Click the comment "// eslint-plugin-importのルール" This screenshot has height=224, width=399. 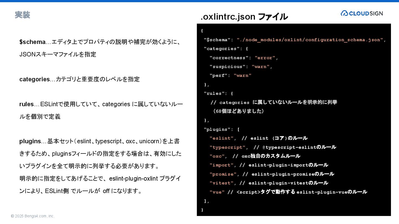point(284,165)
